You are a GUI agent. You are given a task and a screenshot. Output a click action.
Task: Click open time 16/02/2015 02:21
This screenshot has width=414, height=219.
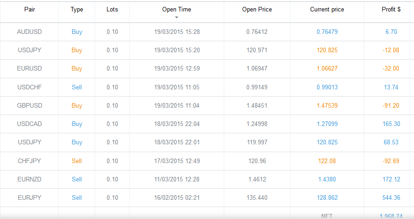point(177,197)
